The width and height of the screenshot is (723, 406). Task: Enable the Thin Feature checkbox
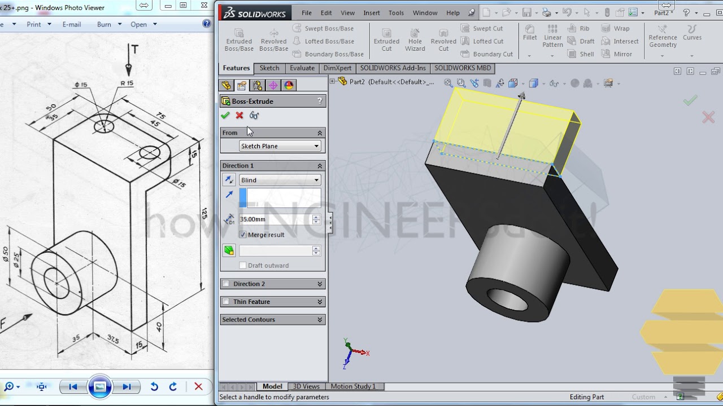pos(226,302)
